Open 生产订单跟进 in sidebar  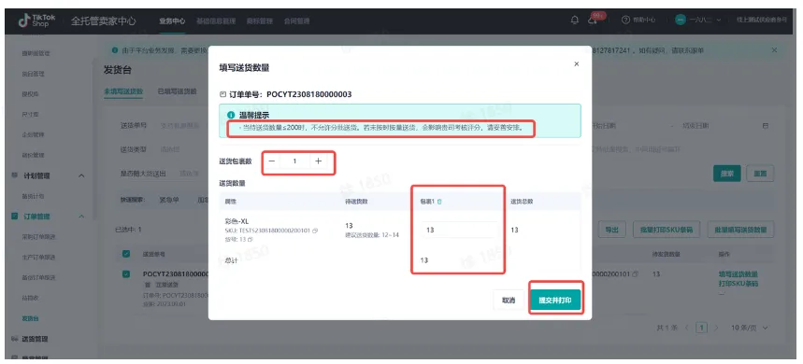(38, 258)
